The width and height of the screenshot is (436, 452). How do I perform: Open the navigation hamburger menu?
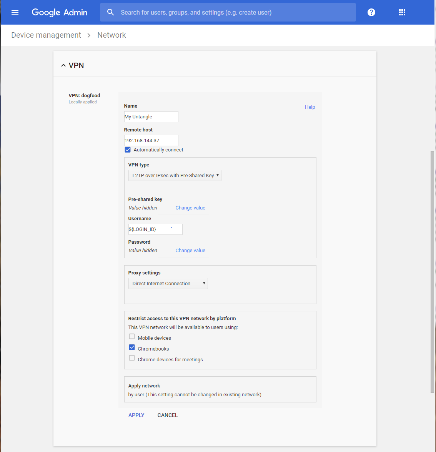coord(15,12)
